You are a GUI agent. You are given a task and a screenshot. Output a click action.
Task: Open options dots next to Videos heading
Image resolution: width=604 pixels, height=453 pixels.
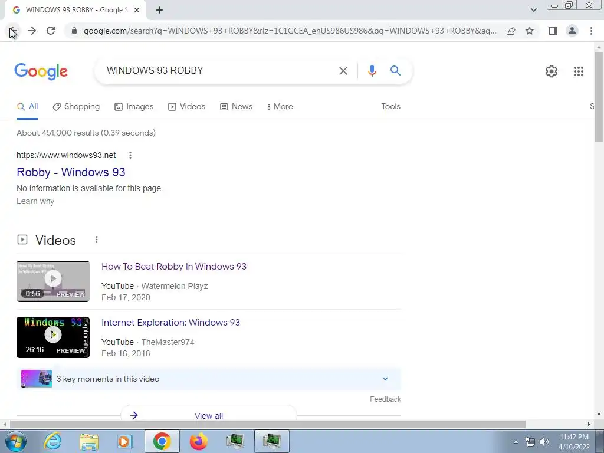tap(97, 240)
